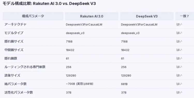This screenshot has width=194, height=98.
Task: Click 'DeepseekV3ForCausalLM' in the Rakuten AI 3.0 column
Action: [x=84, y=25]
